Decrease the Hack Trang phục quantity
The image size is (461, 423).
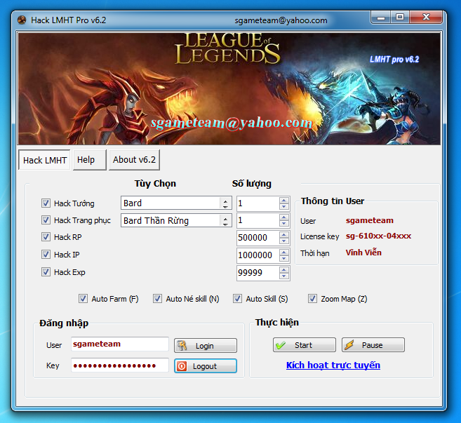click(x=284, y=224)
